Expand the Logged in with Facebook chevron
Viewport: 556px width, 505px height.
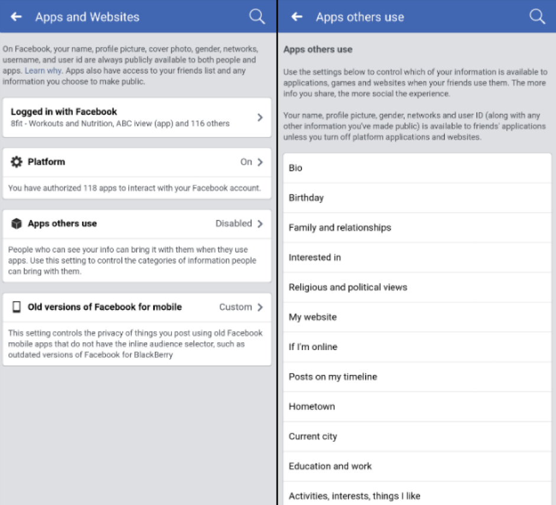tap(260, 118)
